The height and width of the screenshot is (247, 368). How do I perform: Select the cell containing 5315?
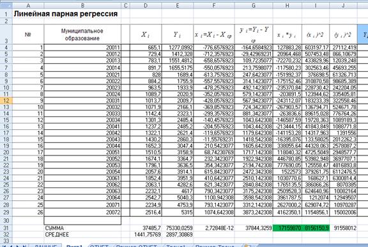click(178, 212)
